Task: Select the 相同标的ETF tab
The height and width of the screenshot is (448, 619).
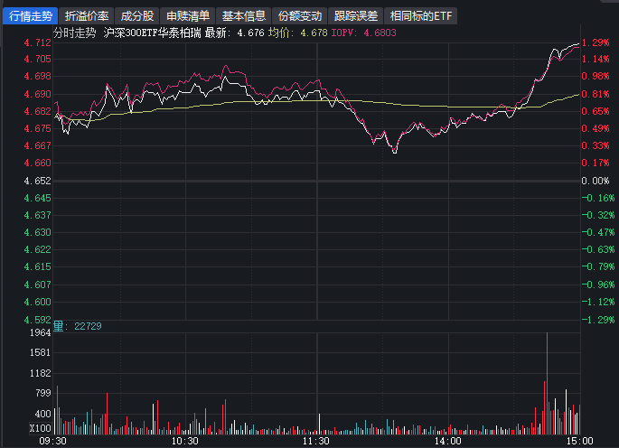Action: click(421, 16)
